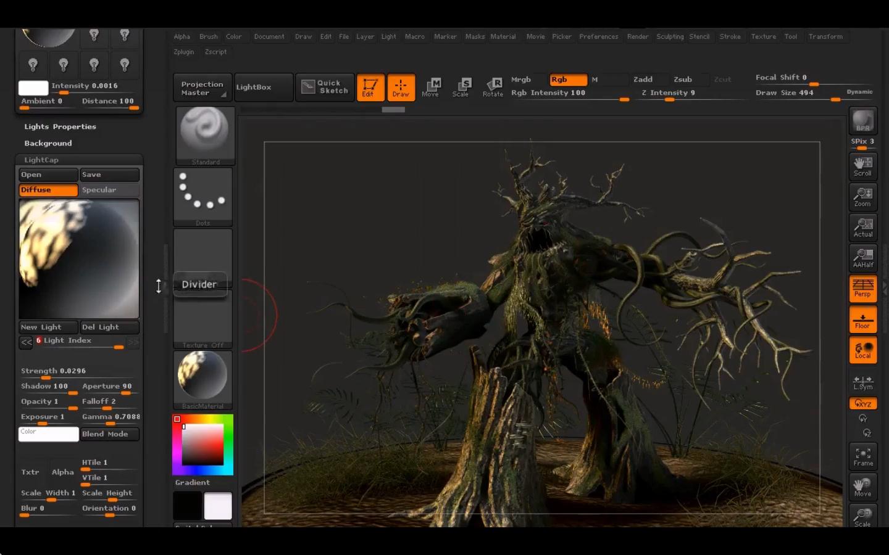
Task: Enable Mrgb painting mode
Action: pyautogui.click(x=521, y=80)
